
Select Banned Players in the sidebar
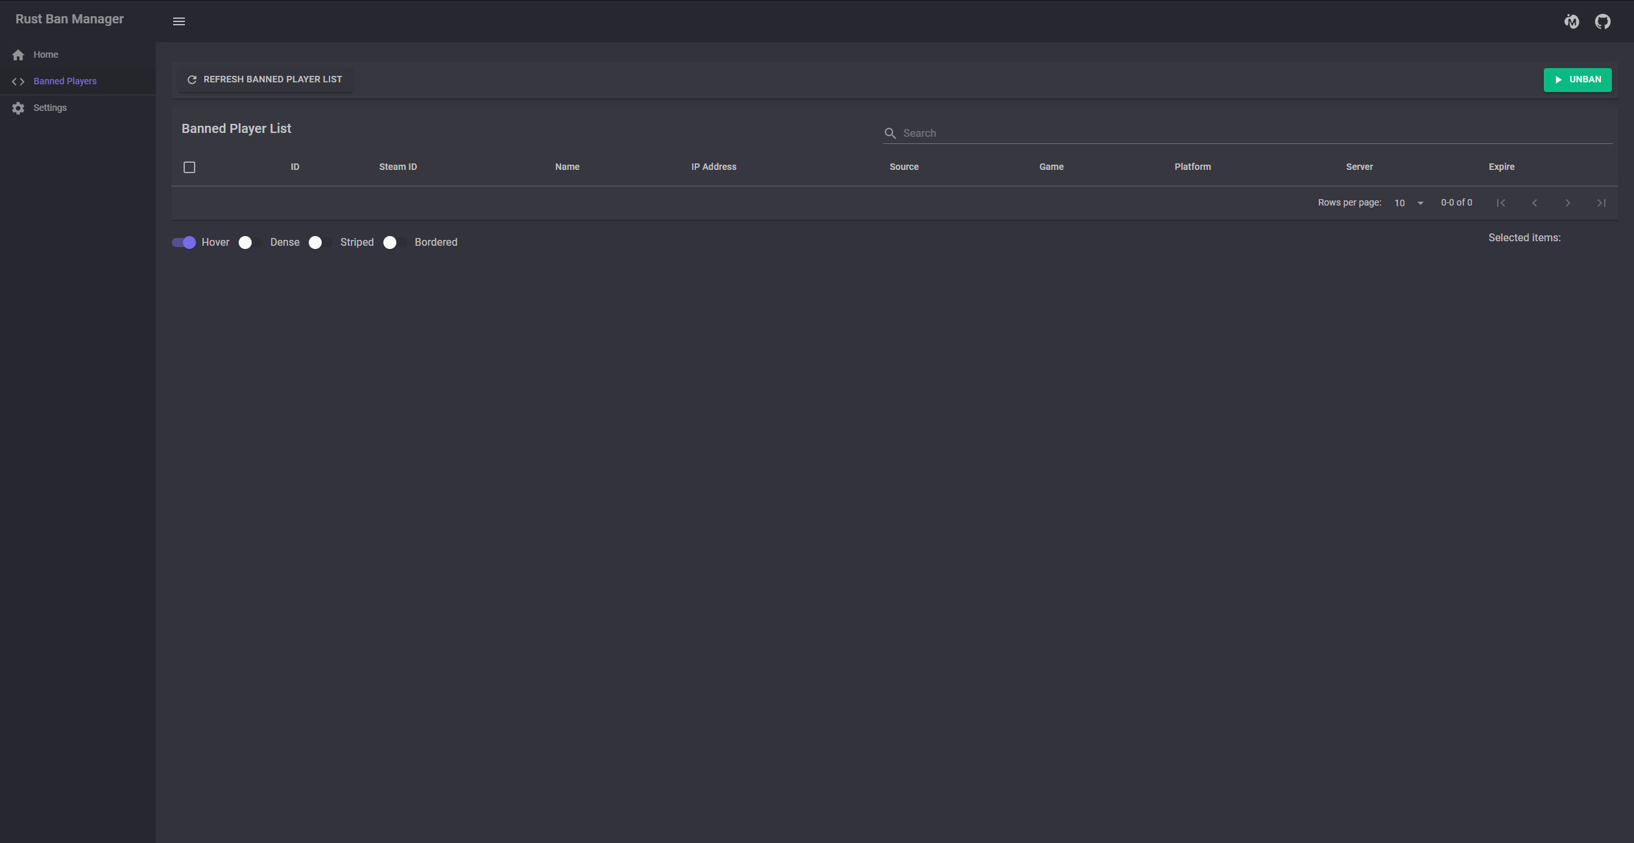pos(78,82)
